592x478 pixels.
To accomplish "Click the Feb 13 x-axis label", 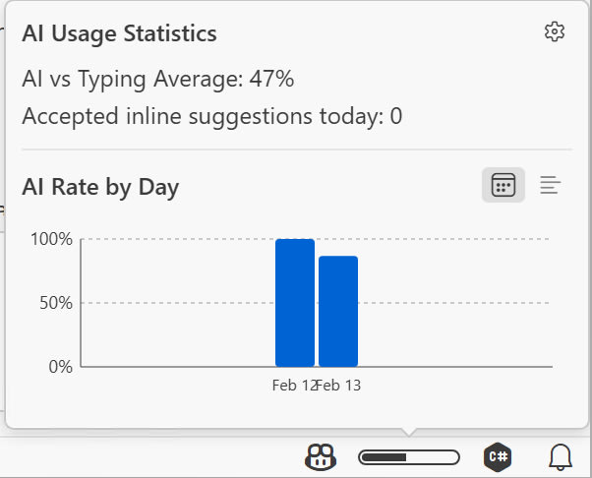I will (341, 386).
